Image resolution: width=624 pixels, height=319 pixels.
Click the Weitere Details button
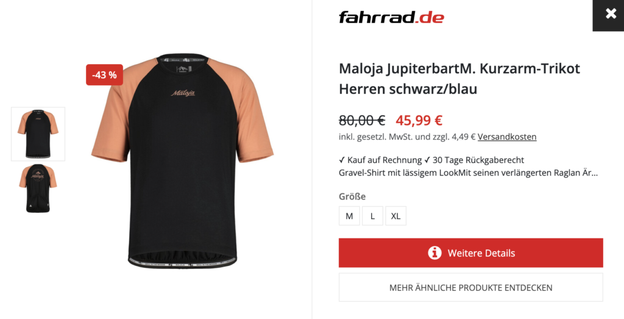click(471, 253)
